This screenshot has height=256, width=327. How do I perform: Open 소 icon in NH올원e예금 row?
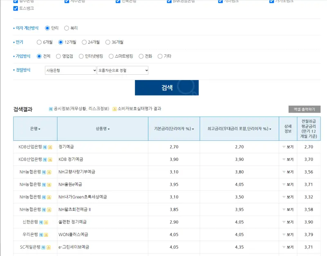[x=49, y=185]
